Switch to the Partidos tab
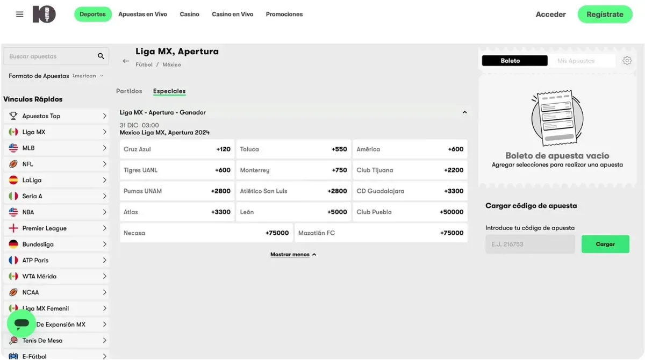Screen dimensions: 645x360 tap(129, 91)
